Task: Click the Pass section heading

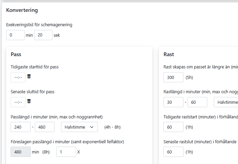Action: pos(16,54)
